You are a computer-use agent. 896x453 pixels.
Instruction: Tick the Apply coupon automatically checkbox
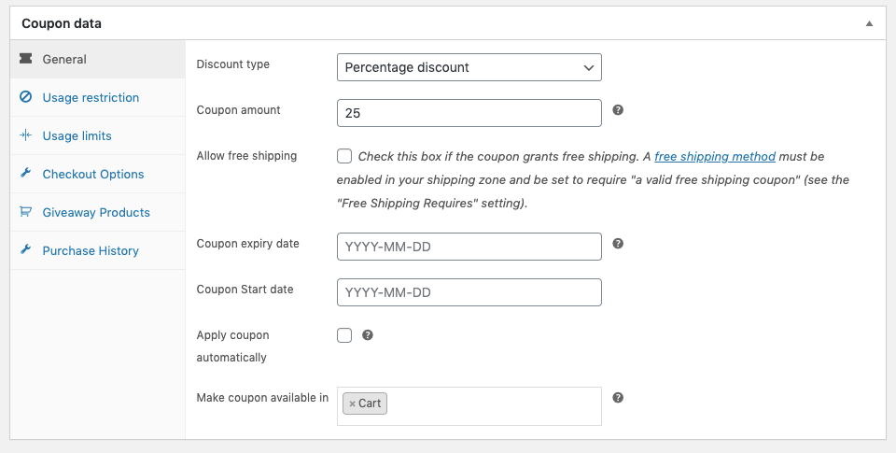(x=344, y=335)
